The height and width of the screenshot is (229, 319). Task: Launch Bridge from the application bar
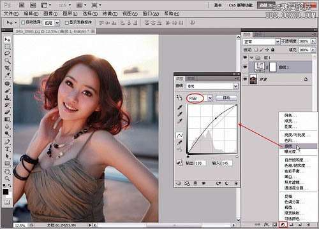click(x=22, y=5)
